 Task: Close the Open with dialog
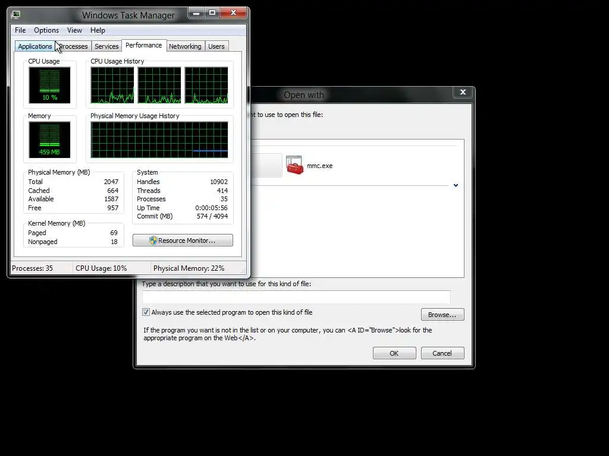click(463, 92)
